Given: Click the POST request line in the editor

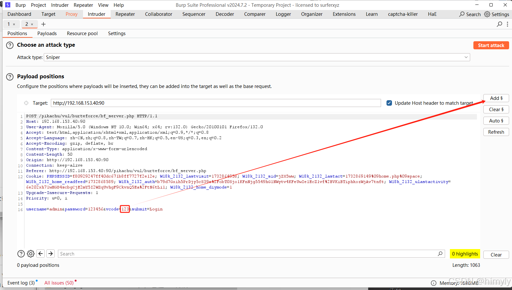Looking at the screenshot, I should click(x=92, y=116).
